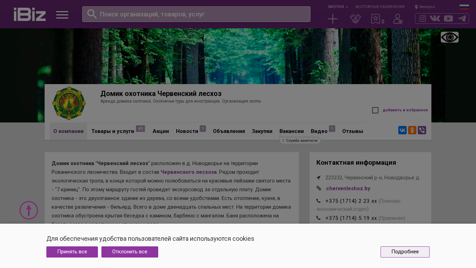Open the Объявления tab
The image size is (476, 268).
(x=229, y=131)
